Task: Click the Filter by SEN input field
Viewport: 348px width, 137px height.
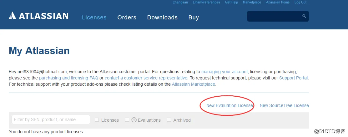Action: 51,119
